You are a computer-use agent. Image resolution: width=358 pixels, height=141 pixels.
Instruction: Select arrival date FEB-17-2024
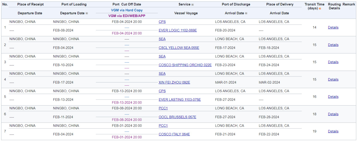225,48
